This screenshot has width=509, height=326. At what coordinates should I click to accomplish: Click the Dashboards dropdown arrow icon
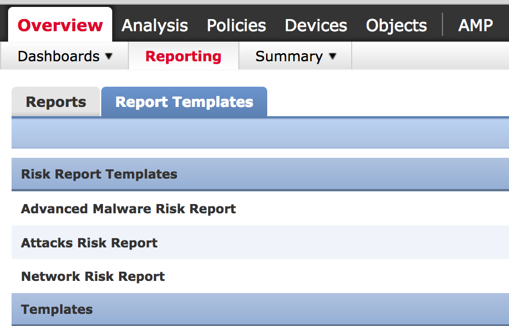point(109,57)
